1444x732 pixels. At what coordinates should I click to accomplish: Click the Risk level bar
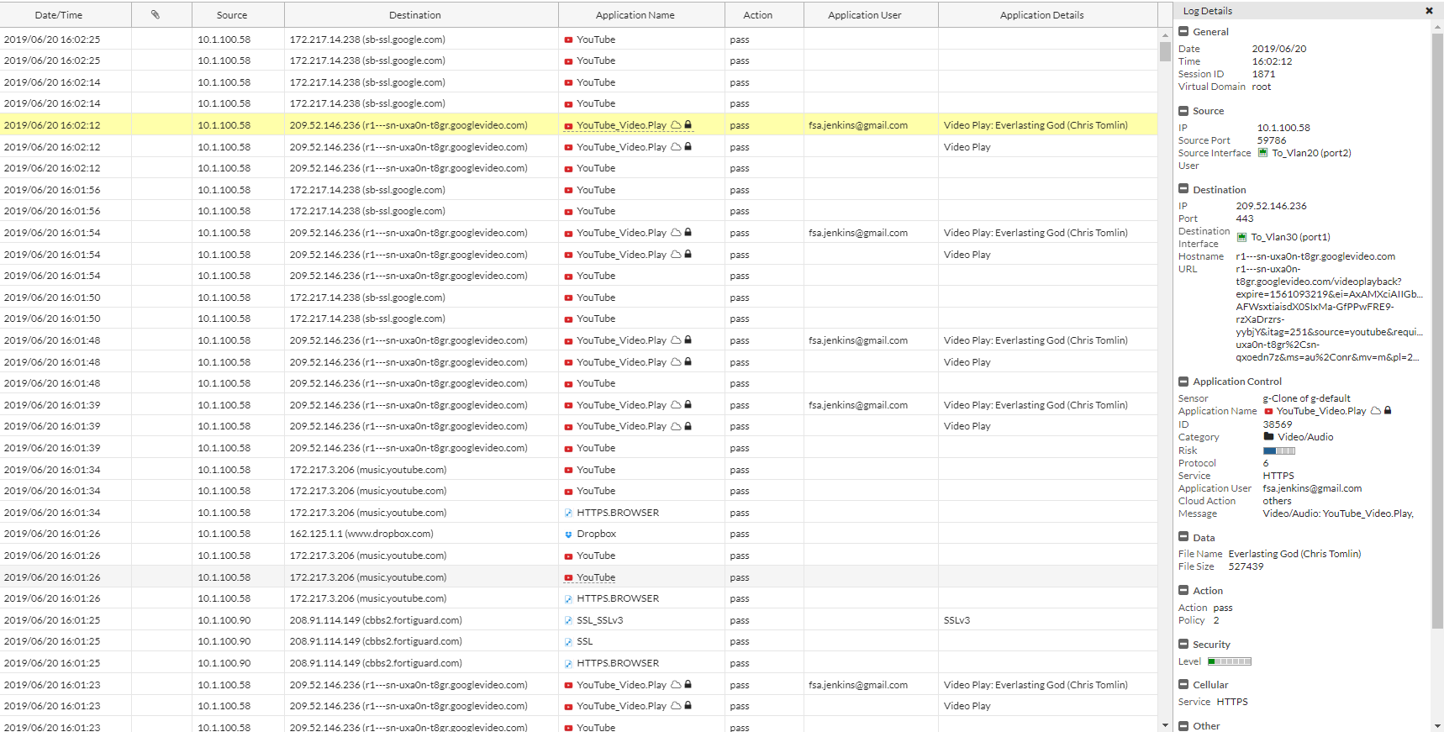click(1278, 451)
